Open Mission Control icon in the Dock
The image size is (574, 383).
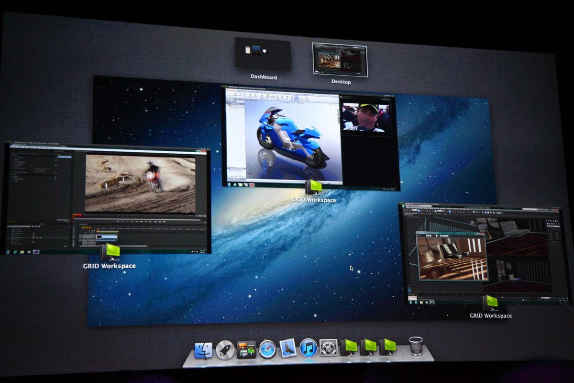click(x=246, y=349)
